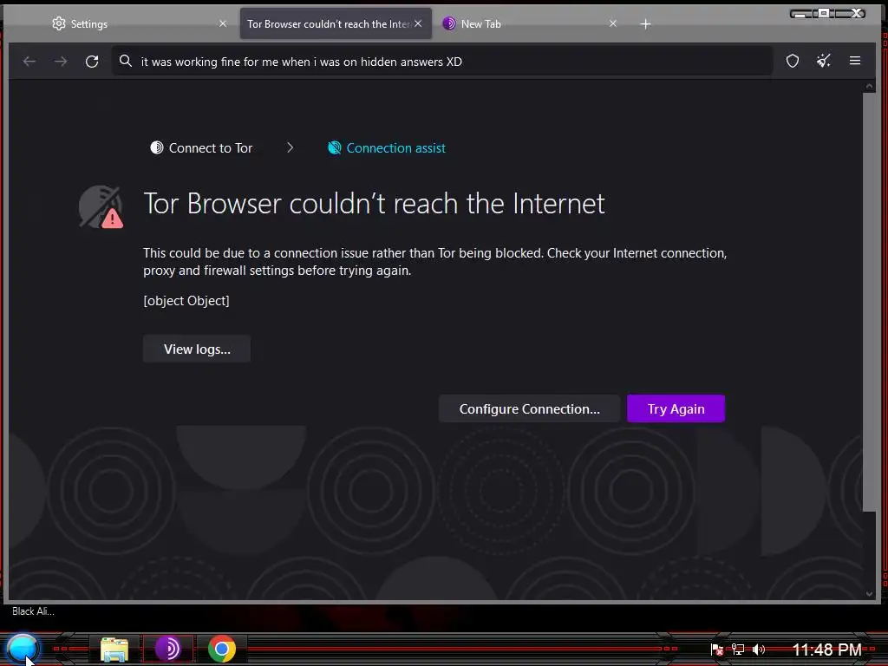Open File Explorer from taskbar
The image size is (888, 666).
click(114, 649)
